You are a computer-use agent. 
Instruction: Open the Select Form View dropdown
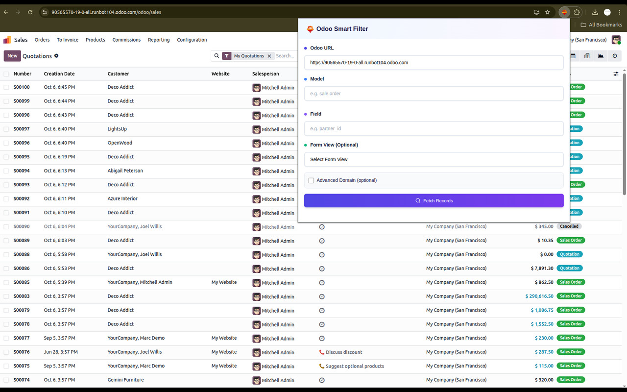pos(434,159)
